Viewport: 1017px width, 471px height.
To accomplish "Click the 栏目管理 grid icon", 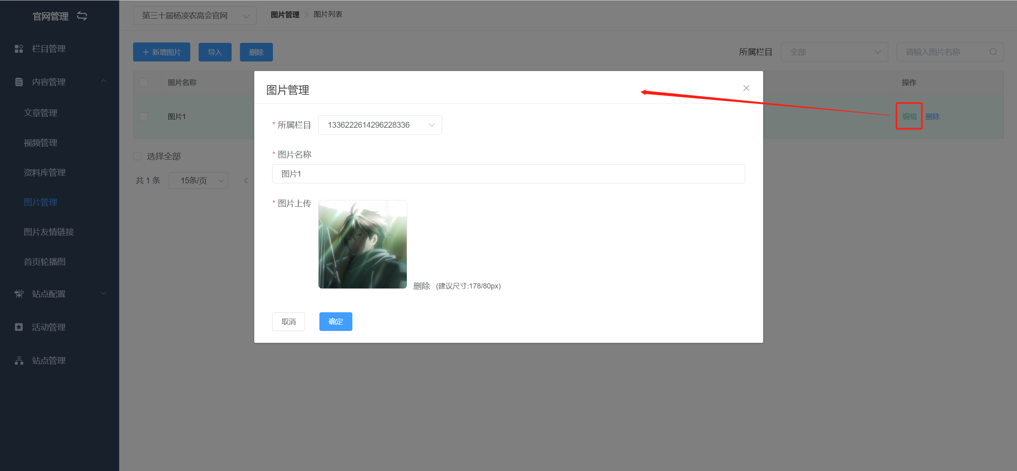I will [19, 49].
